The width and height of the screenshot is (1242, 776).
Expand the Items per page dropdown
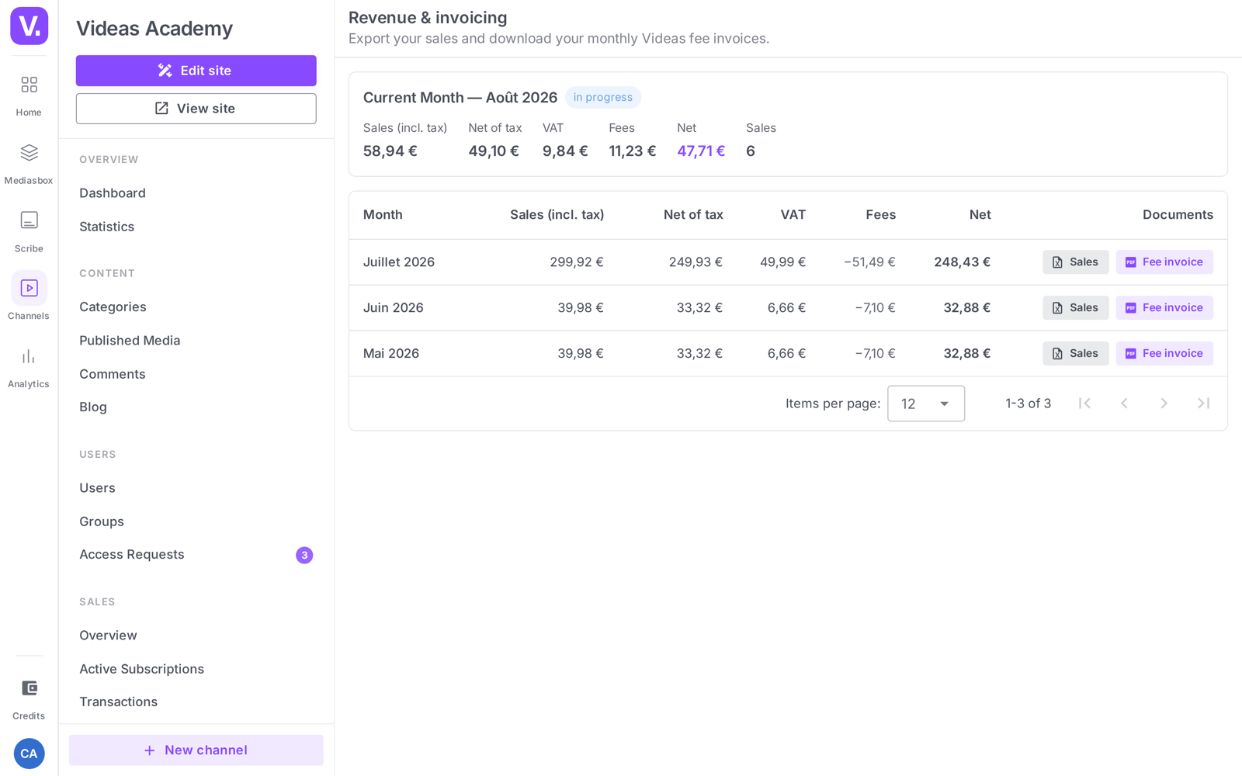coord(926,404)
